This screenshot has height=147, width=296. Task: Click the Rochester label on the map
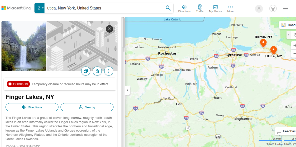point(167,54)
